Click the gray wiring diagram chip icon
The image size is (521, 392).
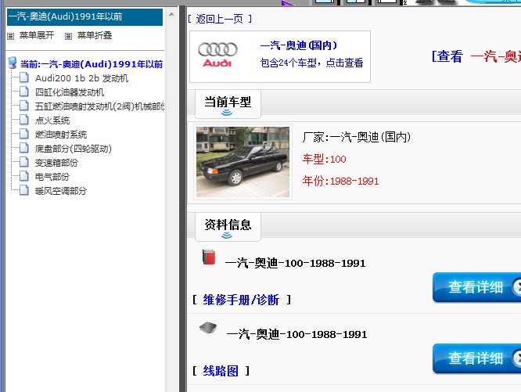[208, 328]
